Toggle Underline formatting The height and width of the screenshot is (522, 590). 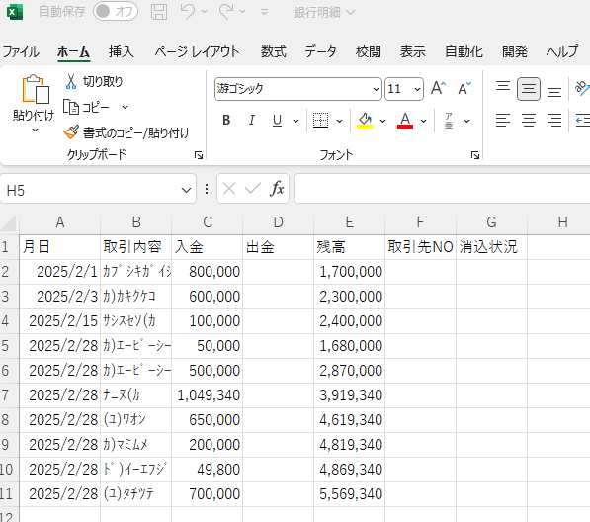[x=278, y=120]
